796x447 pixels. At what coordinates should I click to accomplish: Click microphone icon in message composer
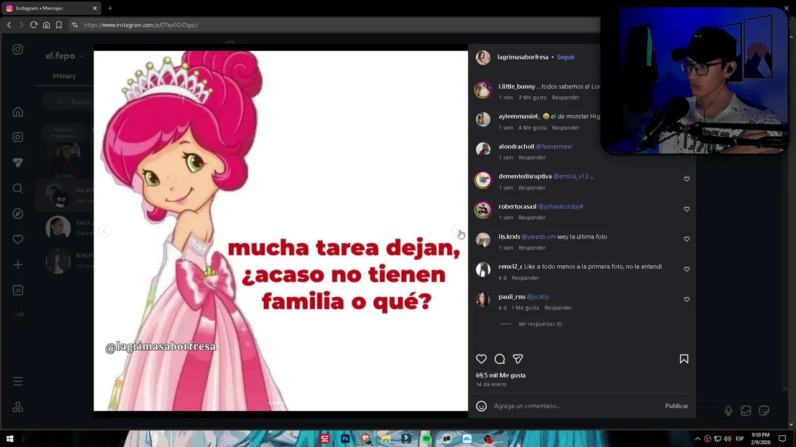click(728, 410)
